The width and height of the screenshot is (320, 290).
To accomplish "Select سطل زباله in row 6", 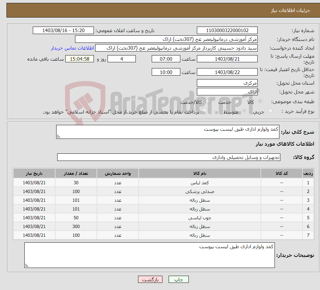I will [200, 227].
